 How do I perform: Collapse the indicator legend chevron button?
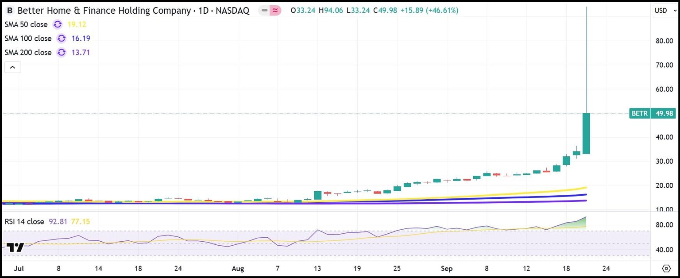pyautogui.click(x=12, y=67)
